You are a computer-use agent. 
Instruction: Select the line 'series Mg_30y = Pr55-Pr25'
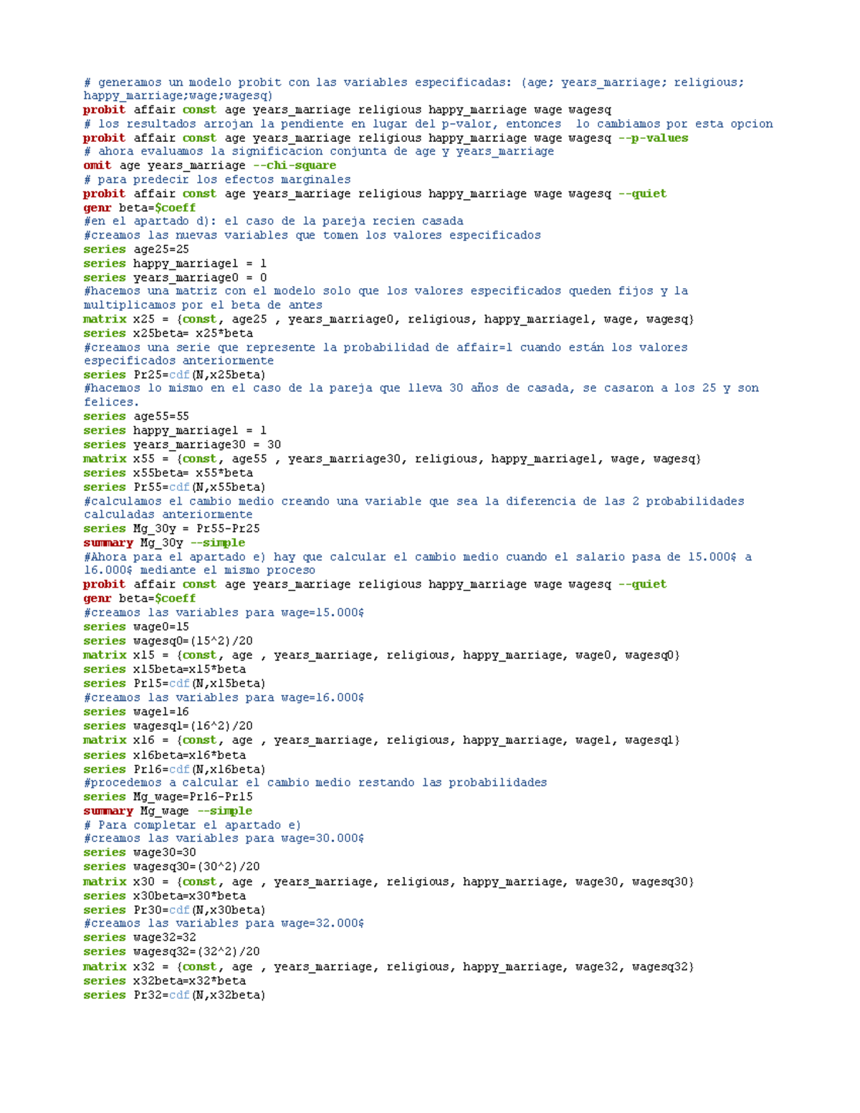point(171,528)
